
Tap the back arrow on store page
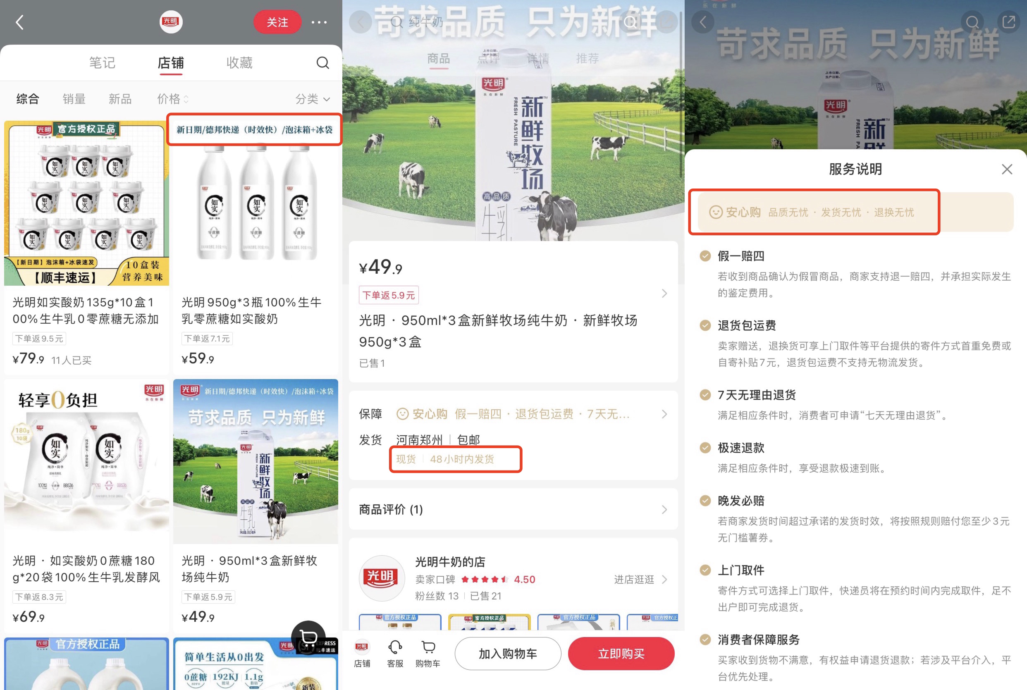(x=19, y=22)
